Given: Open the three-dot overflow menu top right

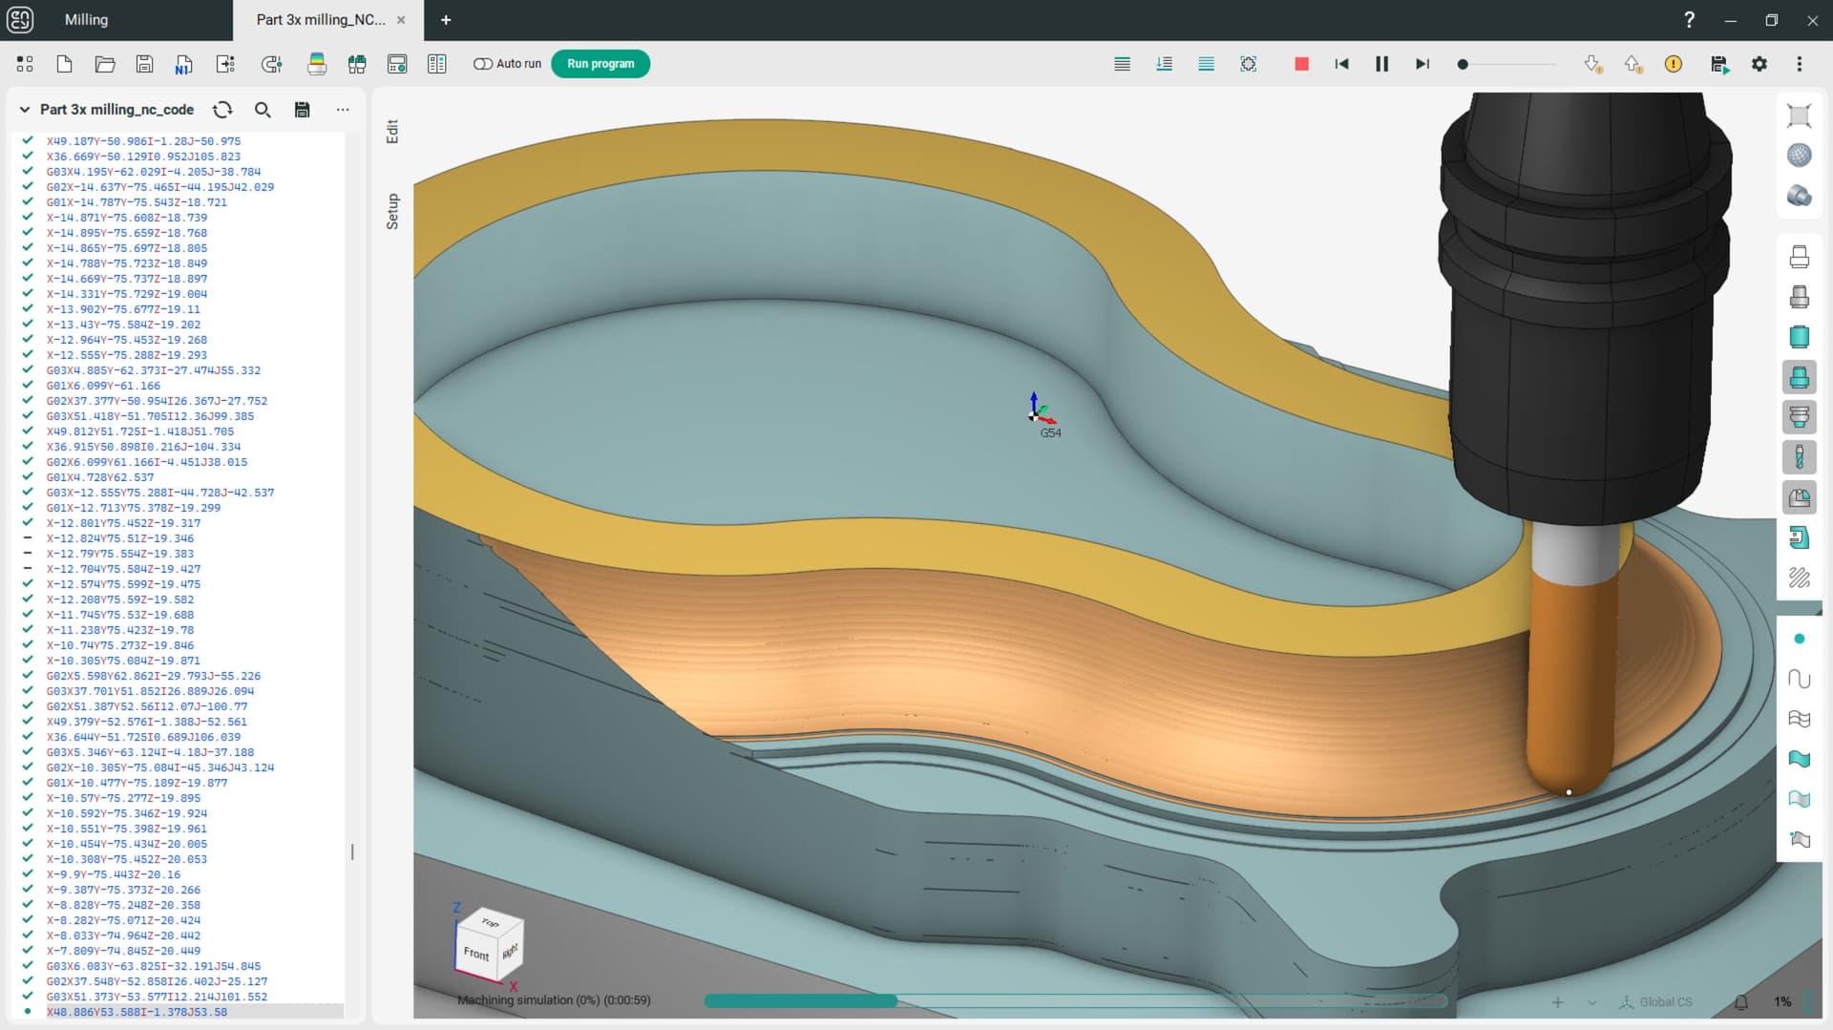Looking at the screenshot, I should click(1801, 64).
